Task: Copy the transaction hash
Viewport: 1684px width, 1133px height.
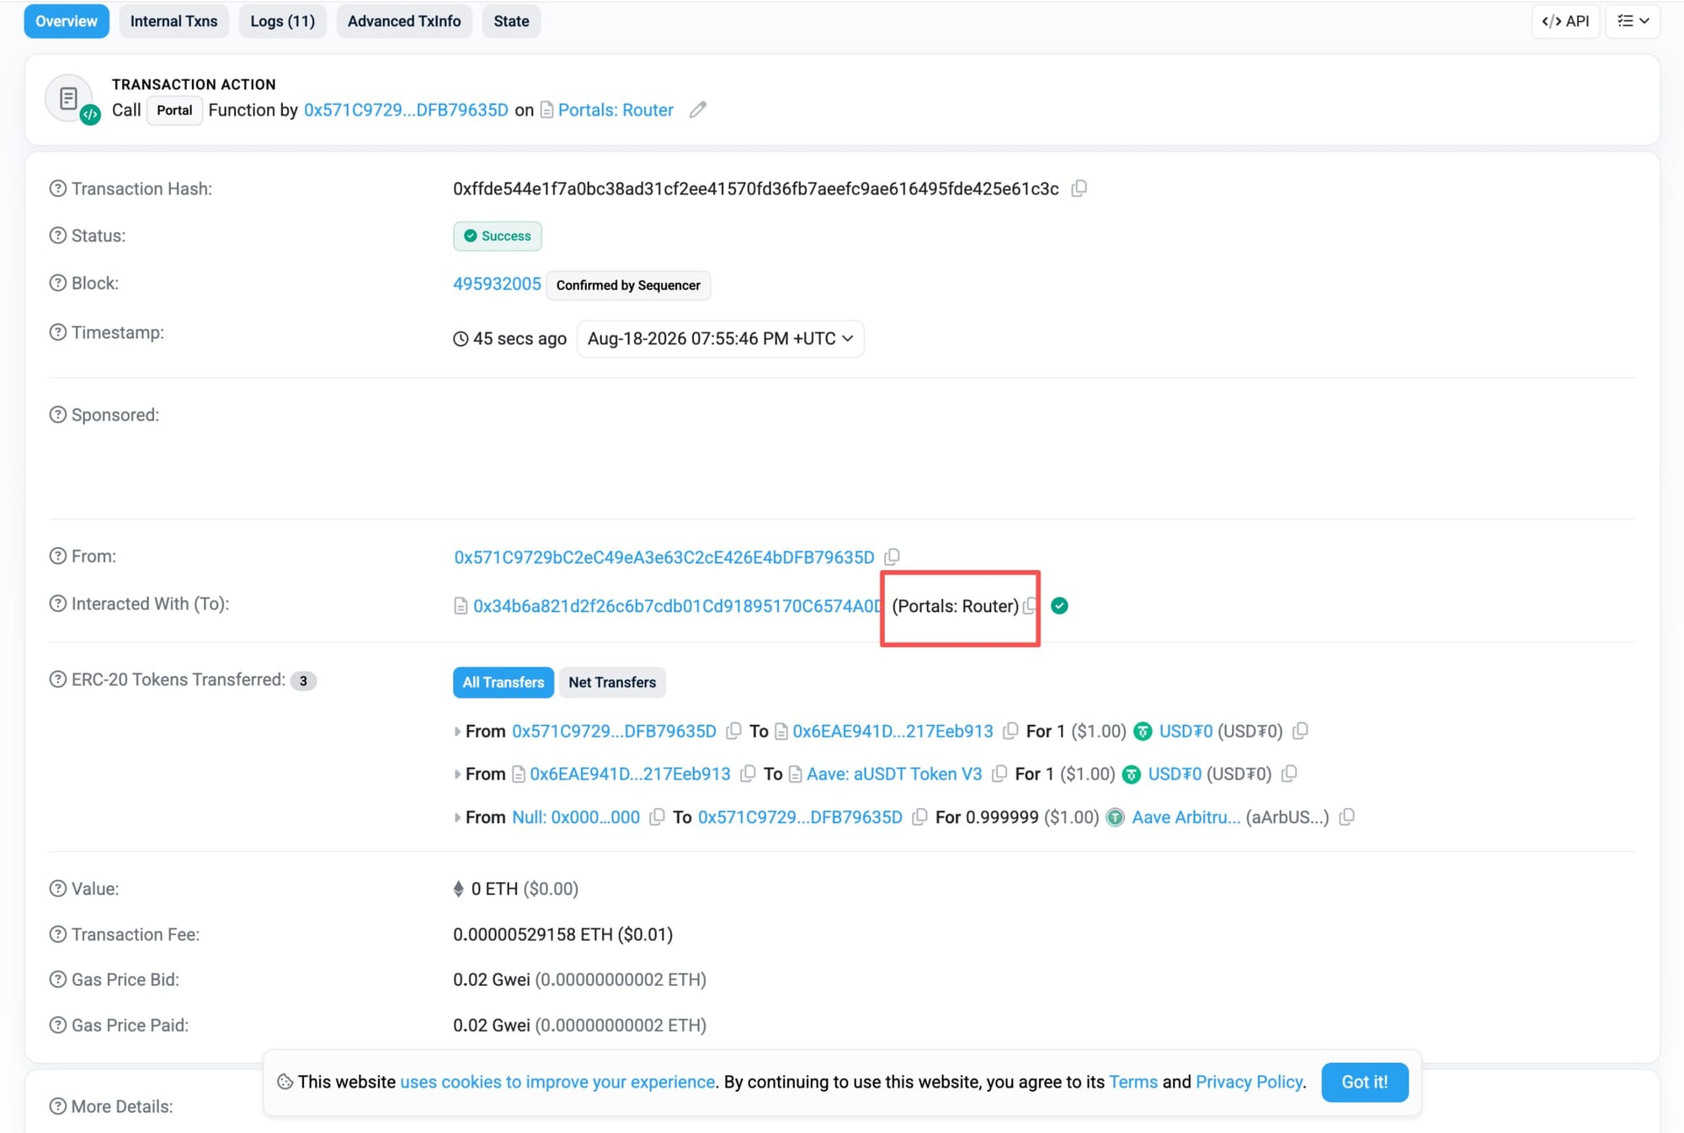Action: [1079, 189]
